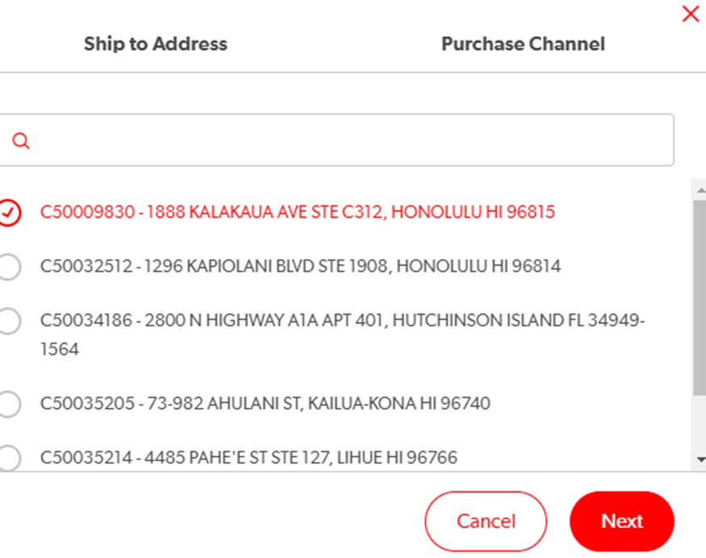Switch to Ship to Address tab

(155, 44)
